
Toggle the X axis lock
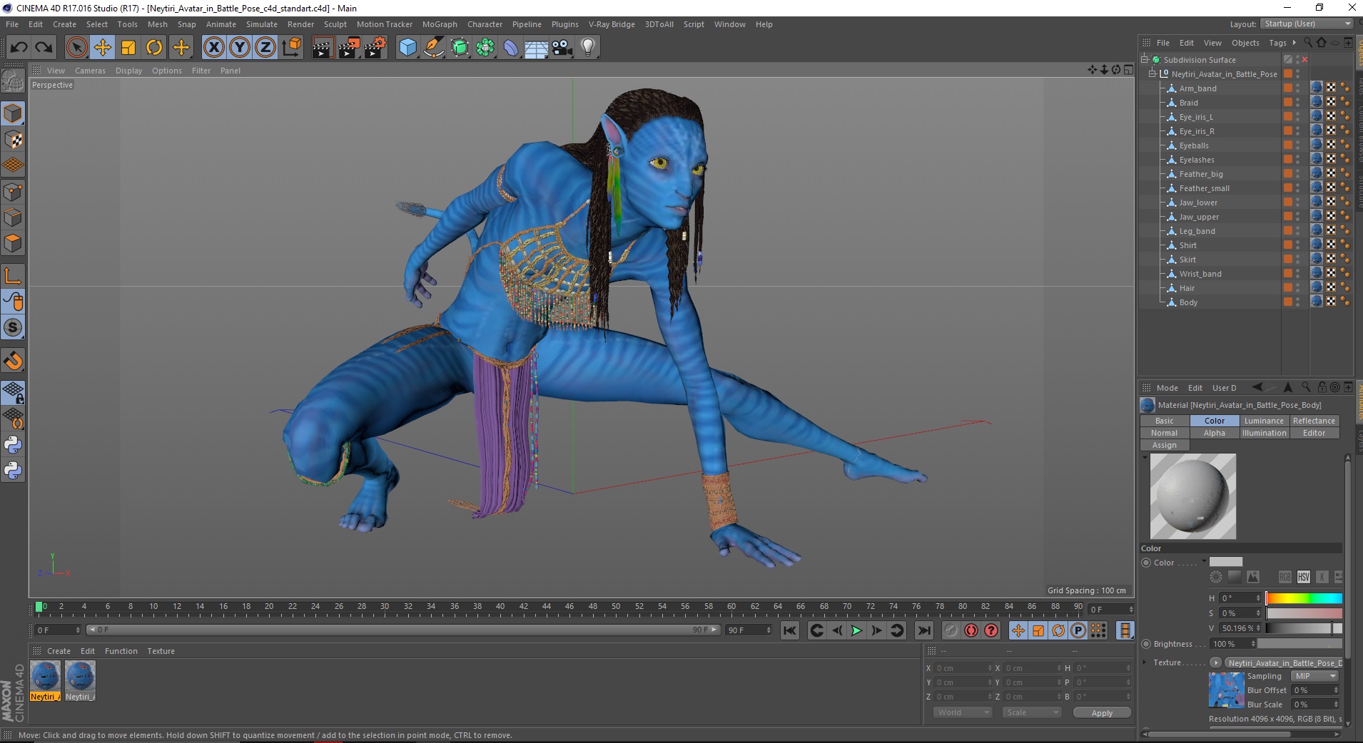click(x=213, y=48)
